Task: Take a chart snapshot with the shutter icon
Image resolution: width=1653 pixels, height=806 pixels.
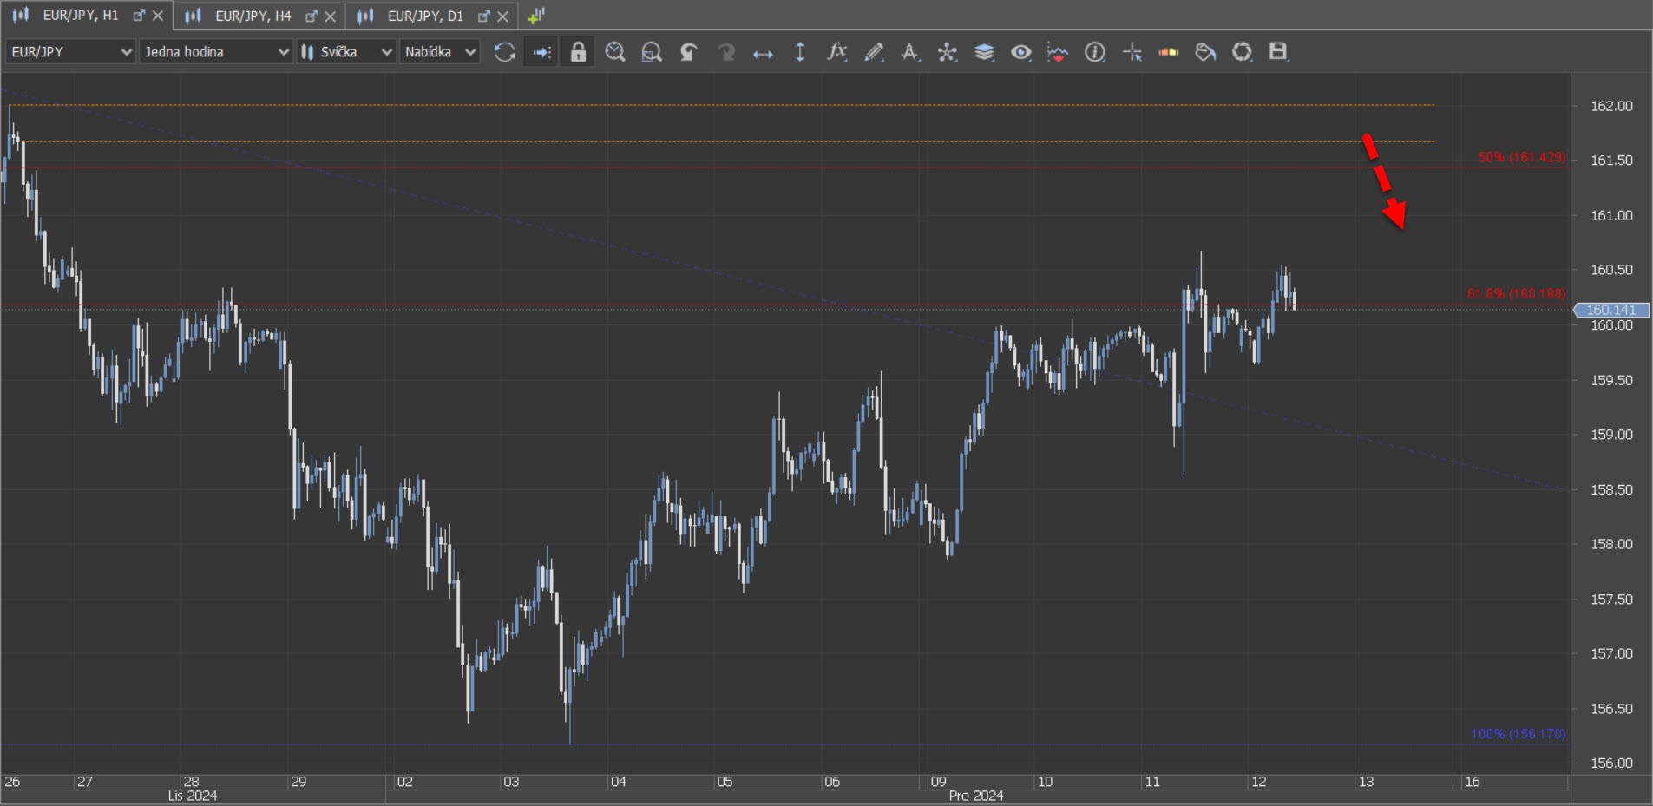Action: (x=1242, y=52)
